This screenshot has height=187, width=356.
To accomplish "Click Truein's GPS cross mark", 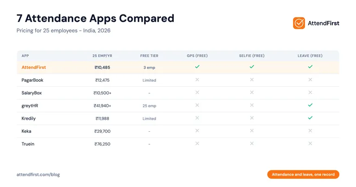I will click(197, 143).
